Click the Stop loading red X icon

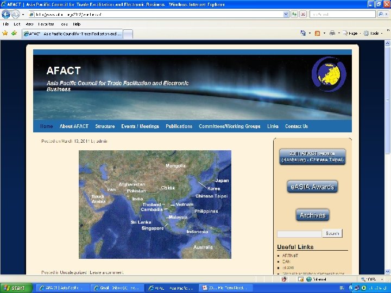point(303,15)
